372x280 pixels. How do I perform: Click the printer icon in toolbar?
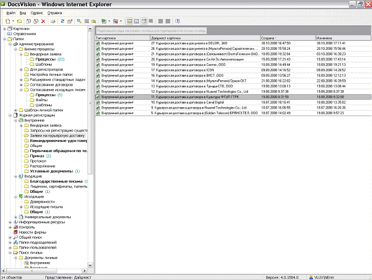coord(52,21)
